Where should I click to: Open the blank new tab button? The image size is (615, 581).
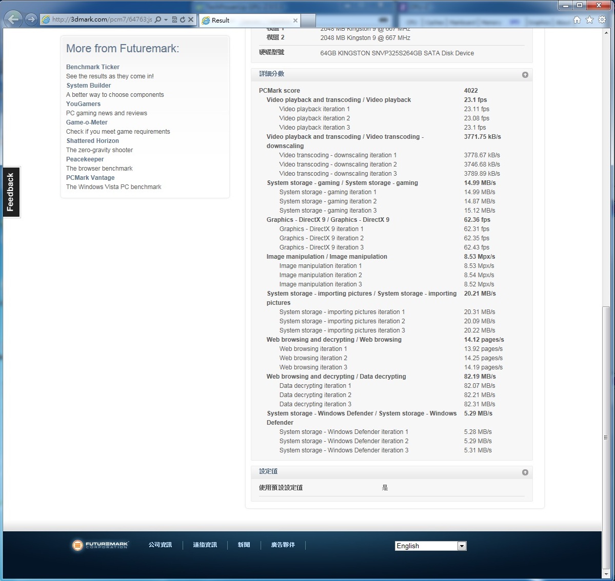point(308,20)
